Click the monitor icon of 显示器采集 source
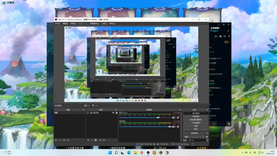The width and height of the screenshot is (277, 156). pyautogui.click(x=88, y=113)
